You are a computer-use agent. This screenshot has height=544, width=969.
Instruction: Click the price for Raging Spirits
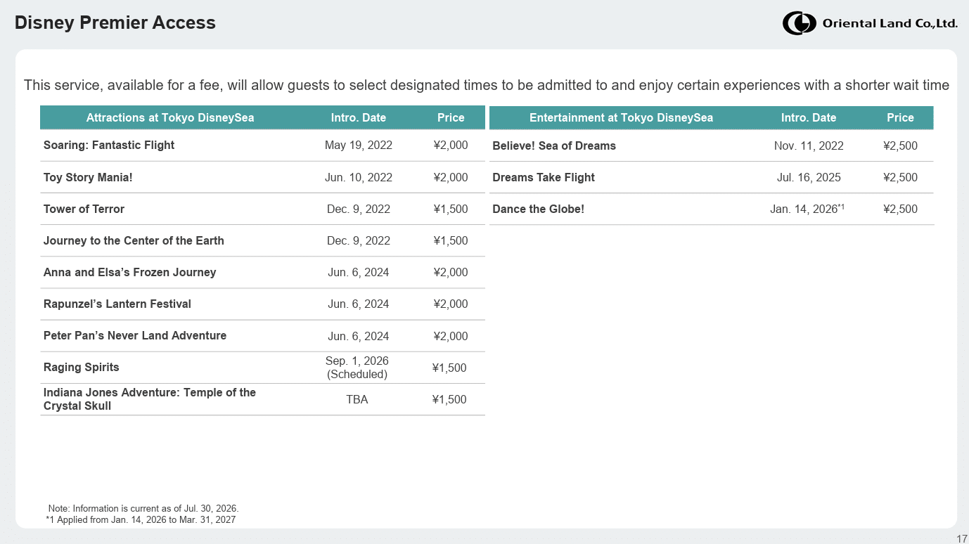[449, 368]
